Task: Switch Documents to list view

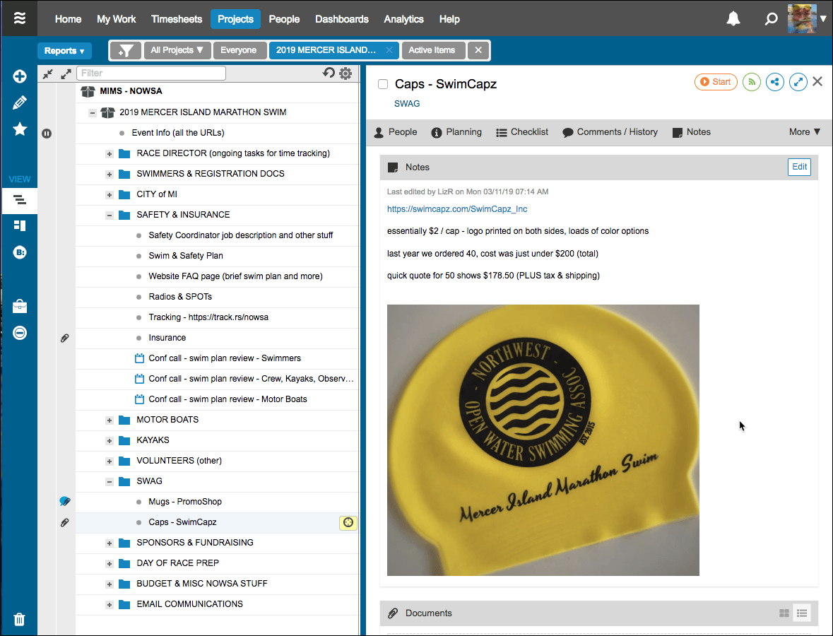Action: pyautogui.click(x=802, y=613)
